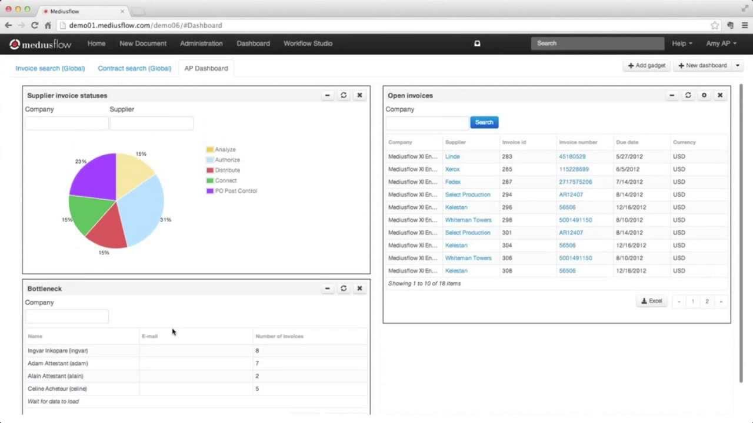Open the Fedex supplier link

pos(453,182)
